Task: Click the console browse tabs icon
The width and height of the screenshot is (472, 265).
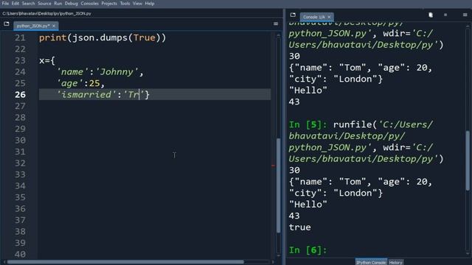Action: [293, 15]
